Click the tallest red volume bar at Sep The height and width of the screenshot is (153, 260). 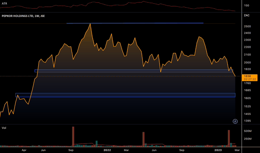pyautogui.click(x=73, y=137)
